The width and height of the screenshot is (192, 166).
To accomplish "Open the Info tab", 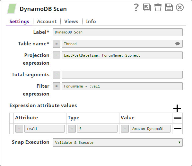I will [91, 22].
